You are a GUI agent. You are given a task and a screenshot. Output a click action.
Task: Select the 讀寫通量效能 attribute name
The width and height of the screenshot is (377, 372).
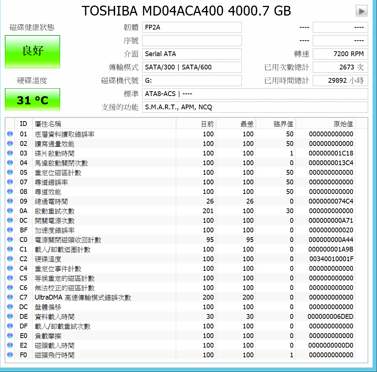pyautogui.click(x=55, y=144)
